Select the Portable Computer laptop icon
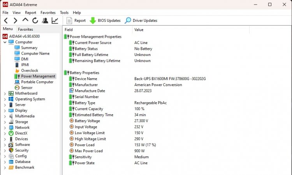Image resolution: width=292 pixels, height=175 pixels. point(17,82)
